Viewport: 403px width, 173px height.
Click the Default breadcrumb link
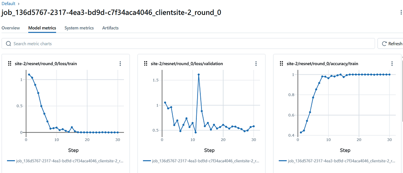(9, 4)
